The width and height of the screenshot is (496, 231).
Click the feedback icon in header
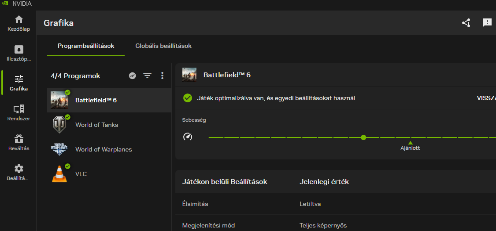coord(487,23)
